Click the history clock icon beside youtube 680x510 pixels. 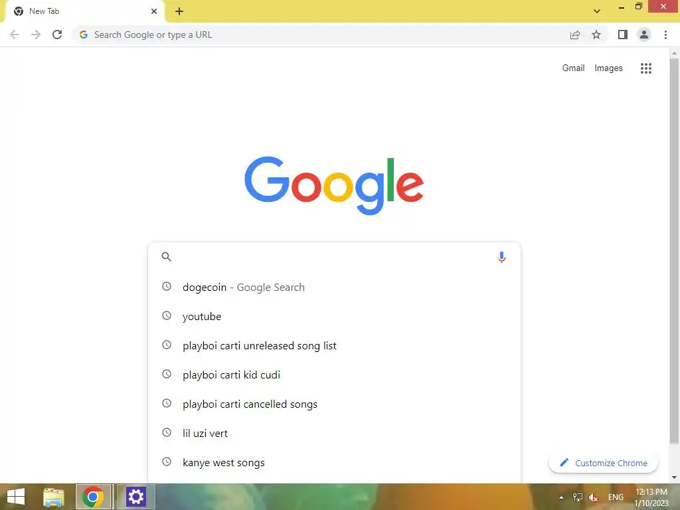[x=167, y=315]
